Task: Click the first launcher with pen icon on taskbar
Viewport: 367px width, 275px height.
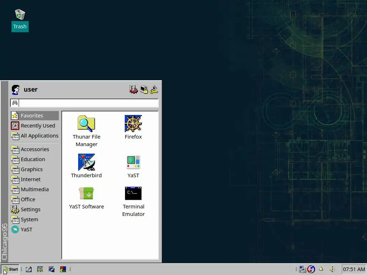Action: (x=29, y=269)
